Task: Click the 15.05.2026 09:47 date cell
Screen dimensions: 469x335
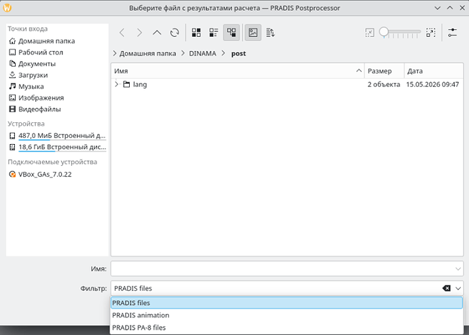Action: point(432,84)
